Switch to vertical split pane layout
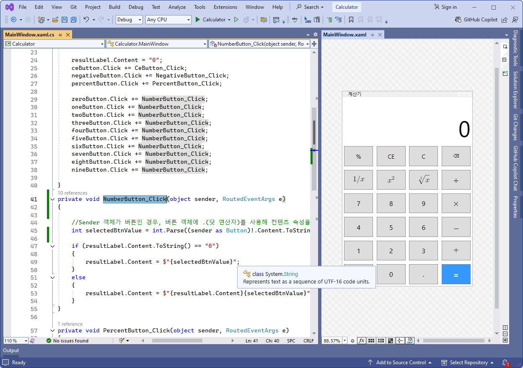Viewport: 523px width, 368px height. [x=505, y=328]
